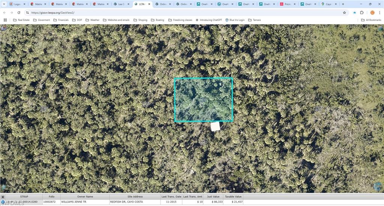This screenshot has width=384, height=206.
Task: Open the info icon for the parcel row
Action: point(3,202)
